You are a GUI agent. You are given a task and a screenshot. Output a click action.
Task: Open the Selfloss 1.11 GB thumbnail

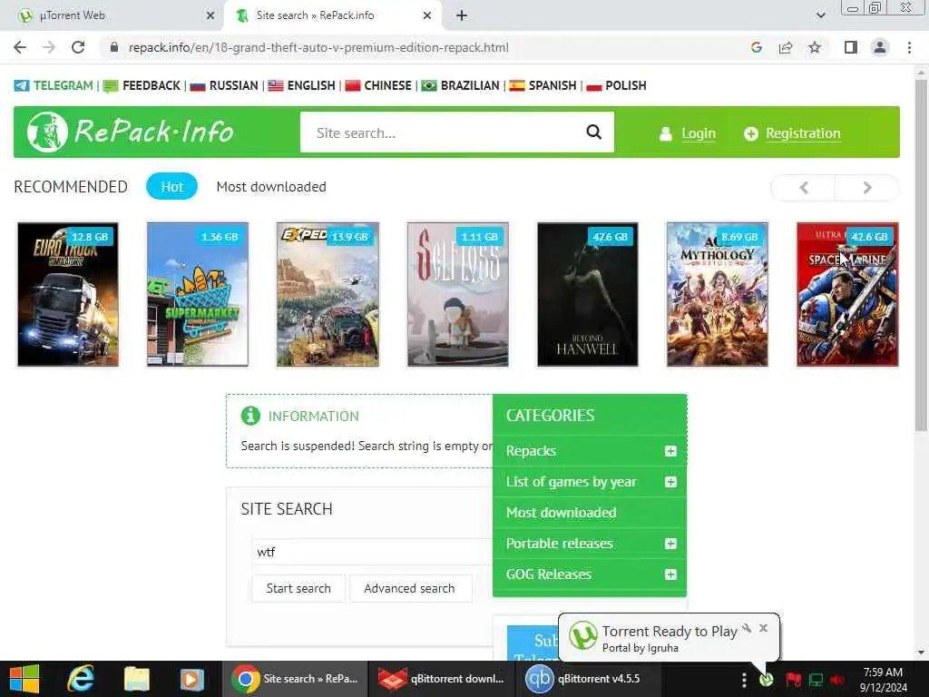(457, 295)
